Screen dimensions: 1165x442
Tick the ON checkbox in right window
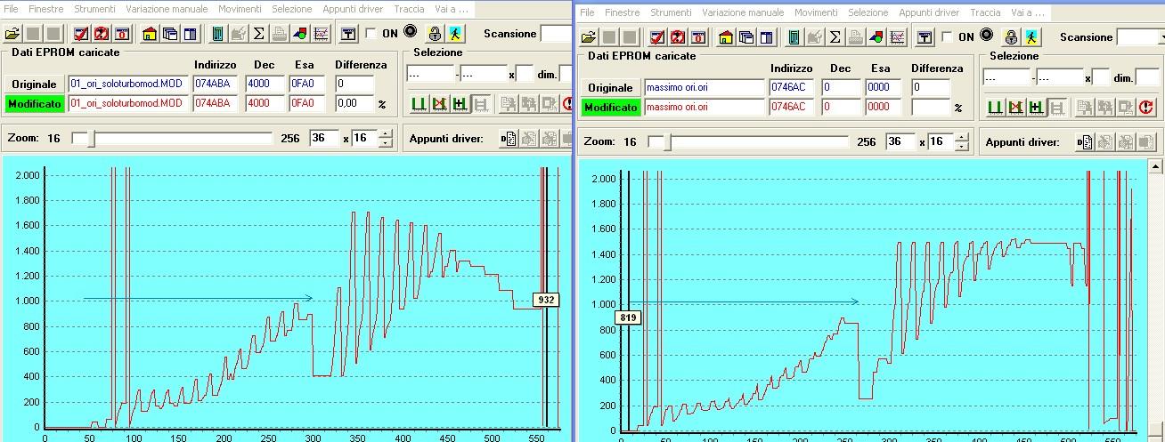tap(946, 37)
